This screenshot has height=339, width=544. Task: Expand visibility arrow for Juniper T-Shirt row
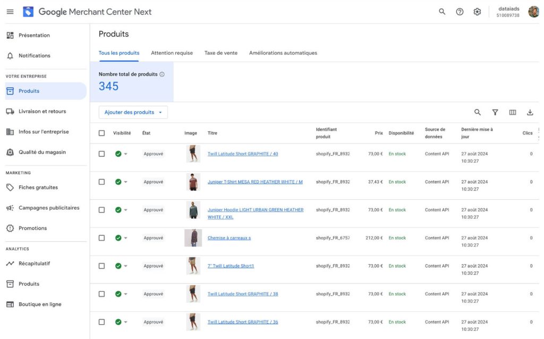click(125, 182)
